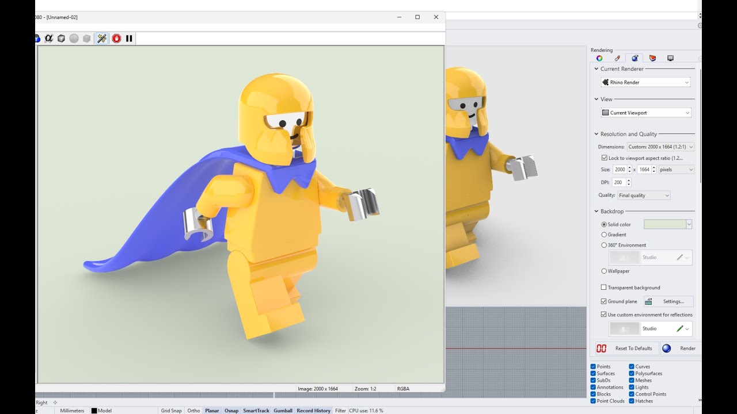This screenshot has height=414, width=737.
Task: Stop the rendering with red stop icon
Action: pyautogui.click(x=116, y=39)
